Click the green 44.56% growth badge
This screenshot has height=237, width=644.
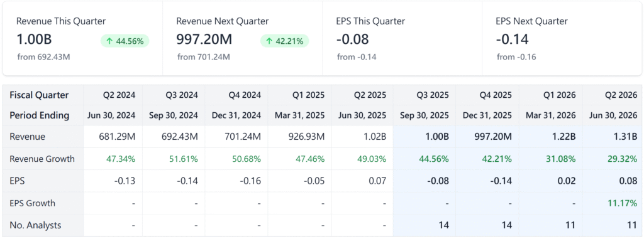pos(125,41)
